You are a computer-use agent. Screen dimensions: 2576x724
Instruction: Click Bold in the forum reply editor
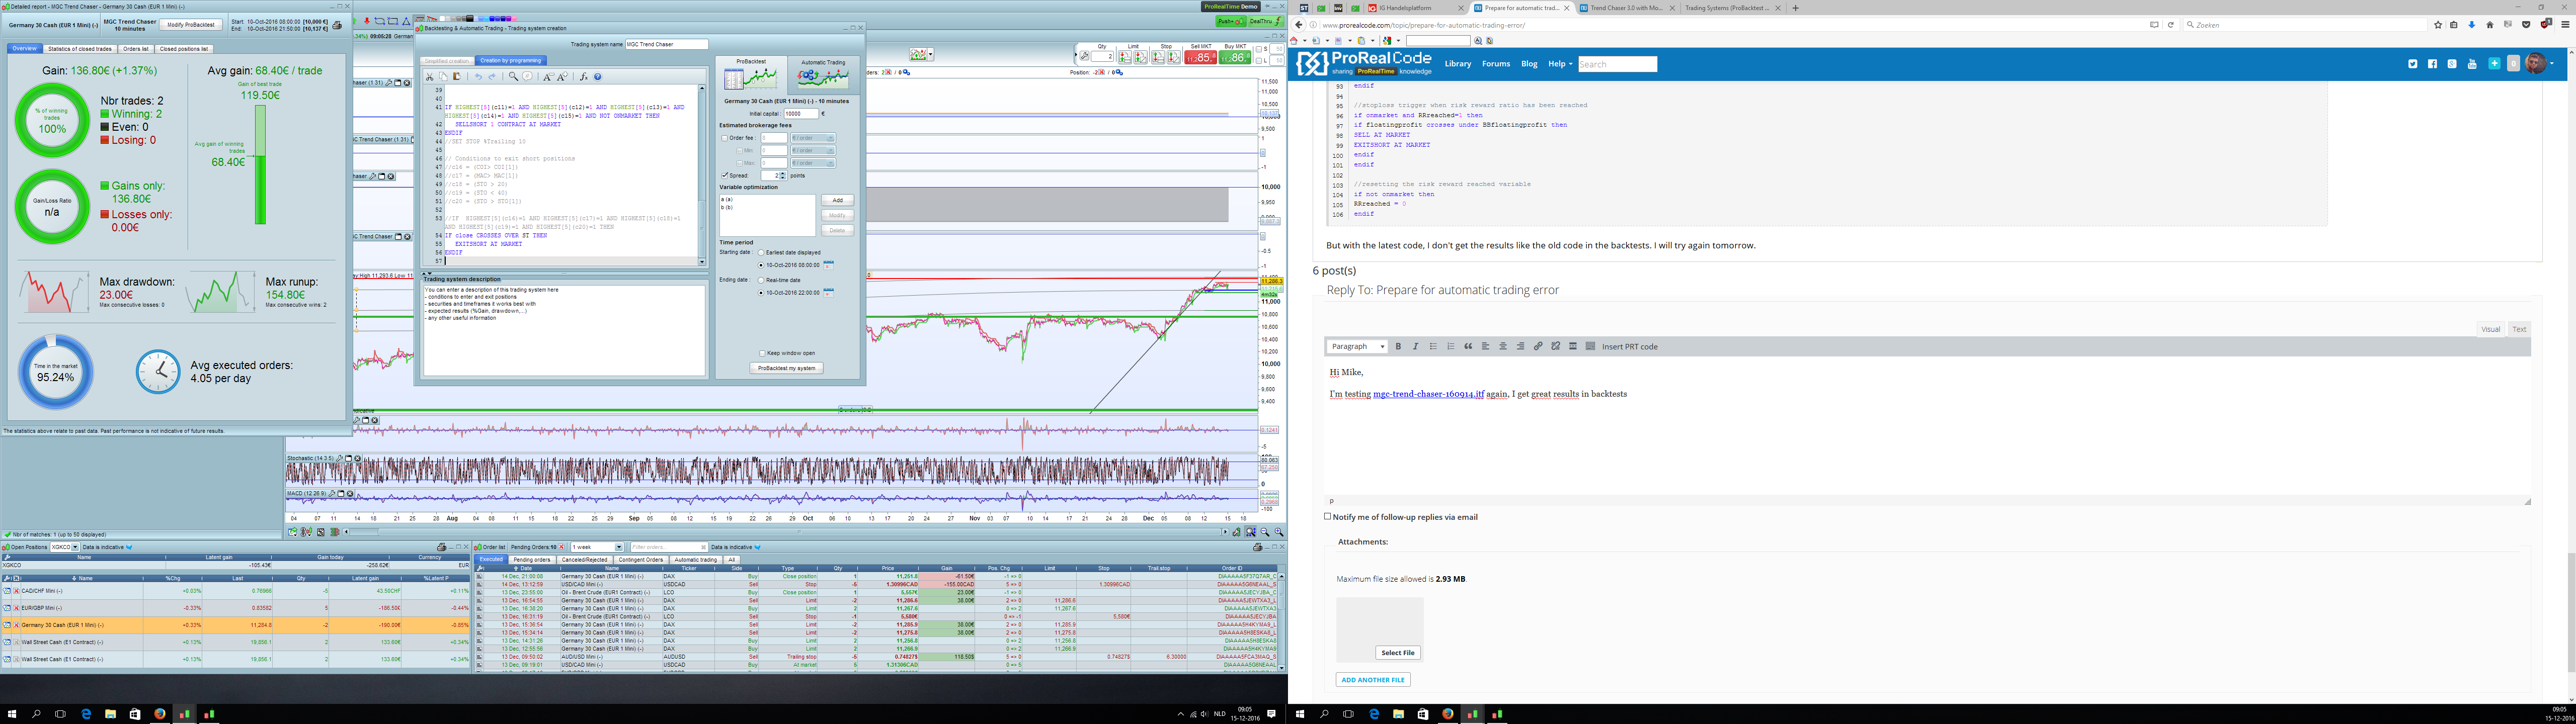(1398, 347)
